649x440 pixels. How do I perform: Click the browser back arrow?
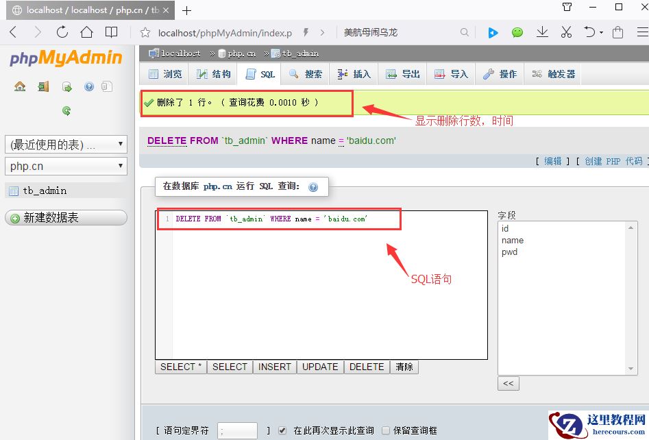click(x=13, y=32)
